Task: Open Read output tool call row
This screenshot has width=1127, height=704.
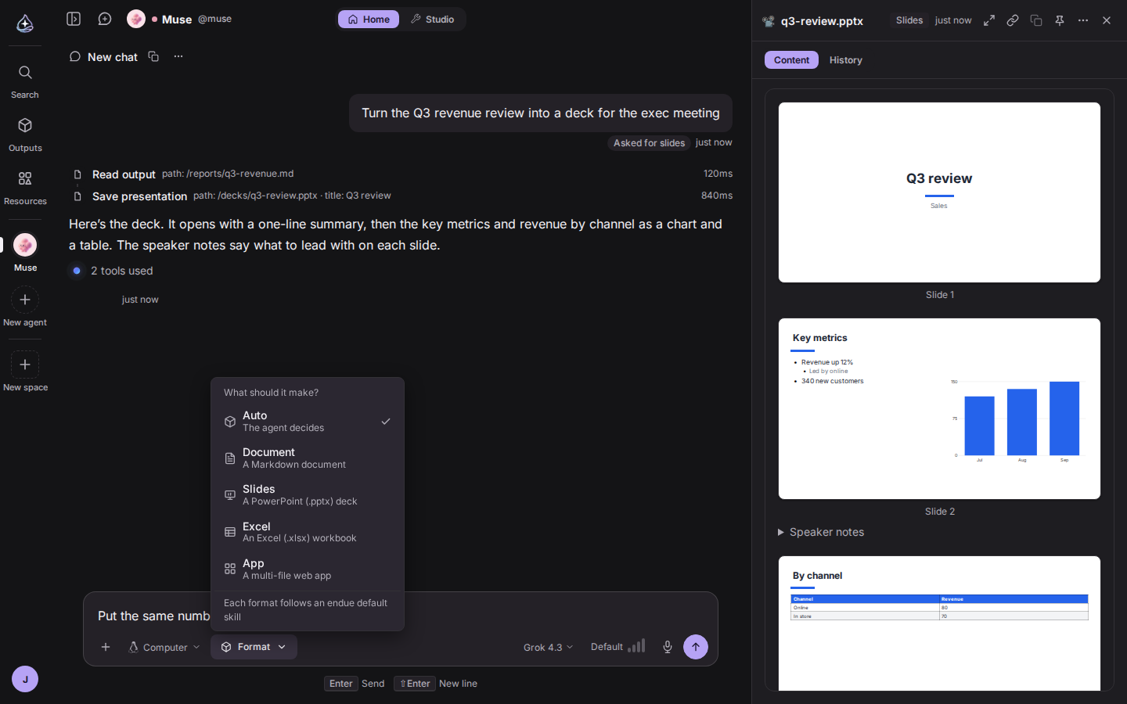Action: pyautogui.click(x=401, y=174)
